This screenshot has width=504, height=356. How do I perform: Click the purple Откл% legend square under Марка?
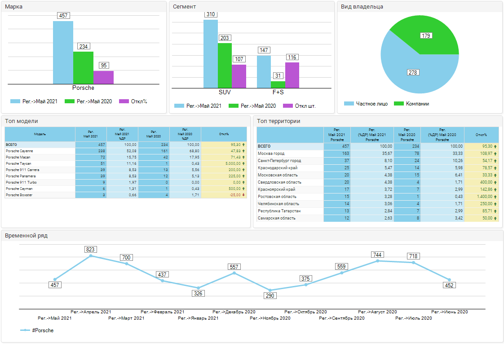click(124, 101)
